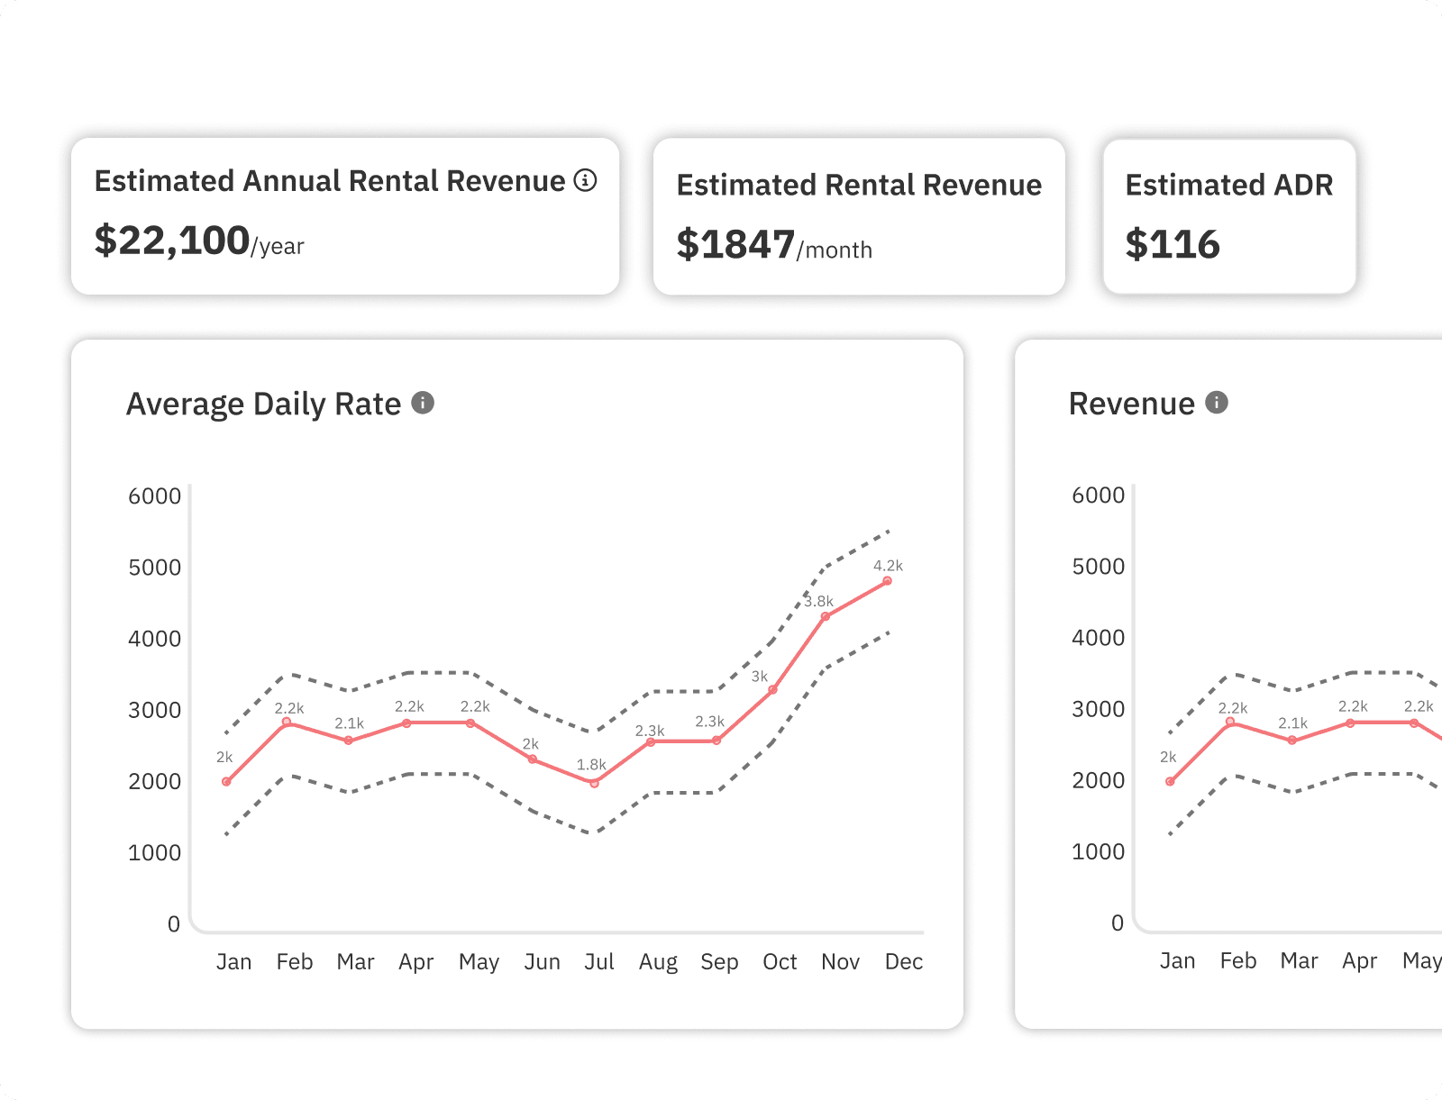The image size is (1442, 1100).
Task: Click October 3k data point on Average Daily Rate chart
Action: 772,690
